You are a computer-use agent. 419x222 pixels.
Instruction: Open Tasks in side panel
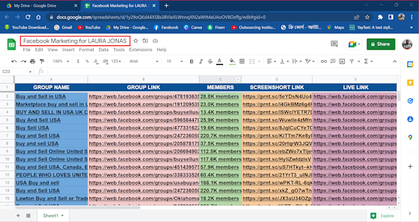410,101
